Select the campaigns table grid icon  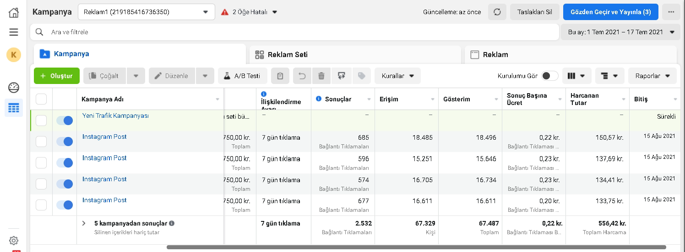pyautogui.click(x=14, y=108)
